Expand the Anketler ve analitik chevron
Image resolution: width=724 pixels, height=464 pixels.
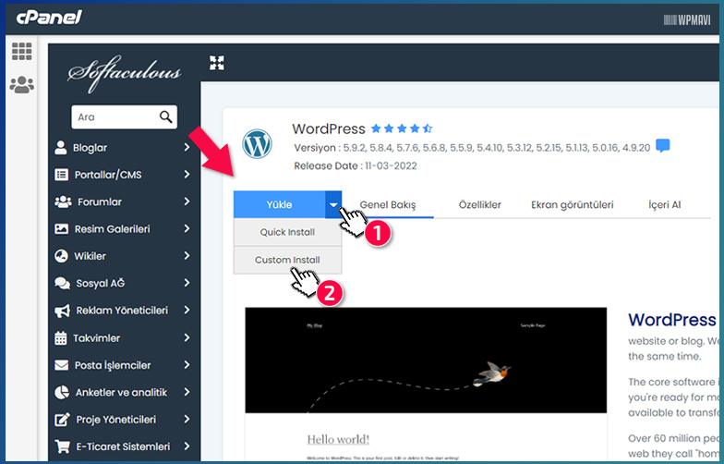pos(187,392)
